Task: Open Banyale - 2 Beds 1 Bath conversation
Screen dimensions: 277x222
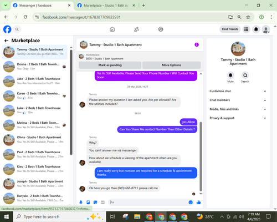Action: (34, 198)
